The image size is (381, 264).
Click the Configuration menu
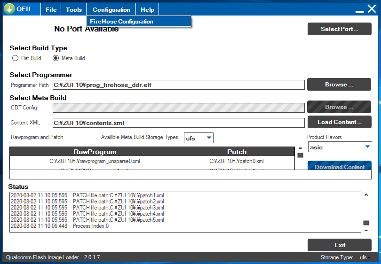111,10
